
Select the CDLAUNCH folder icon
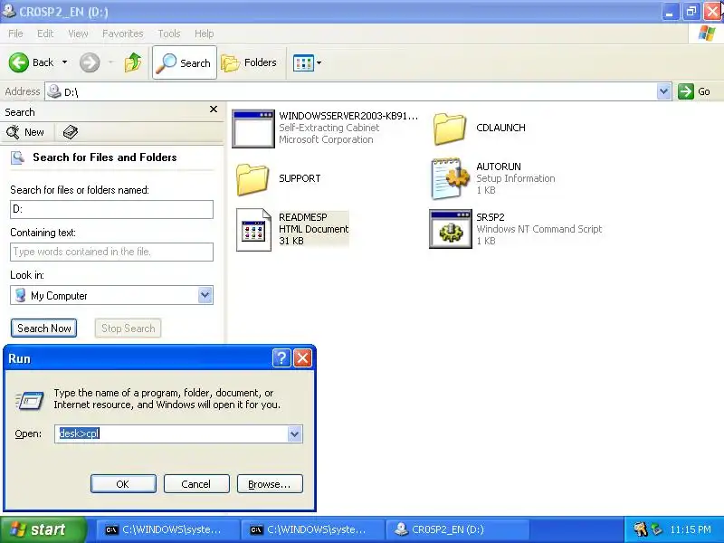pos(449,129)
